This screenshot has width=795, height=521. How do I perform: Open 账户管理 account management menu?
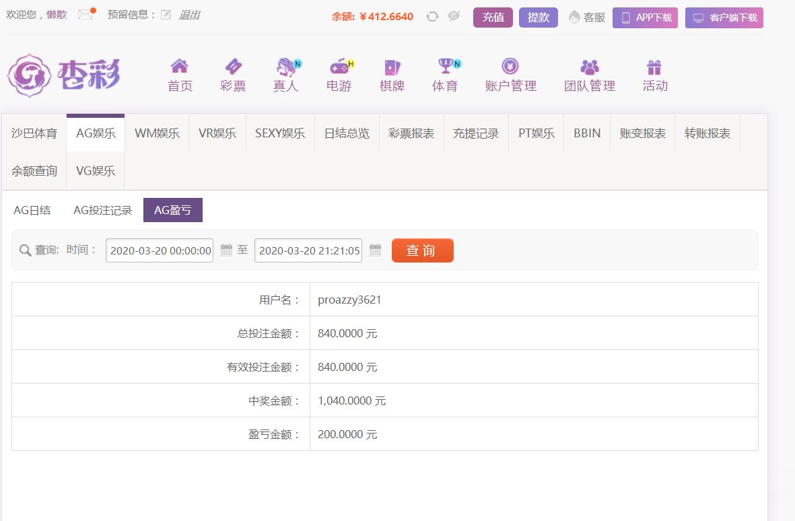pos(510,75)
